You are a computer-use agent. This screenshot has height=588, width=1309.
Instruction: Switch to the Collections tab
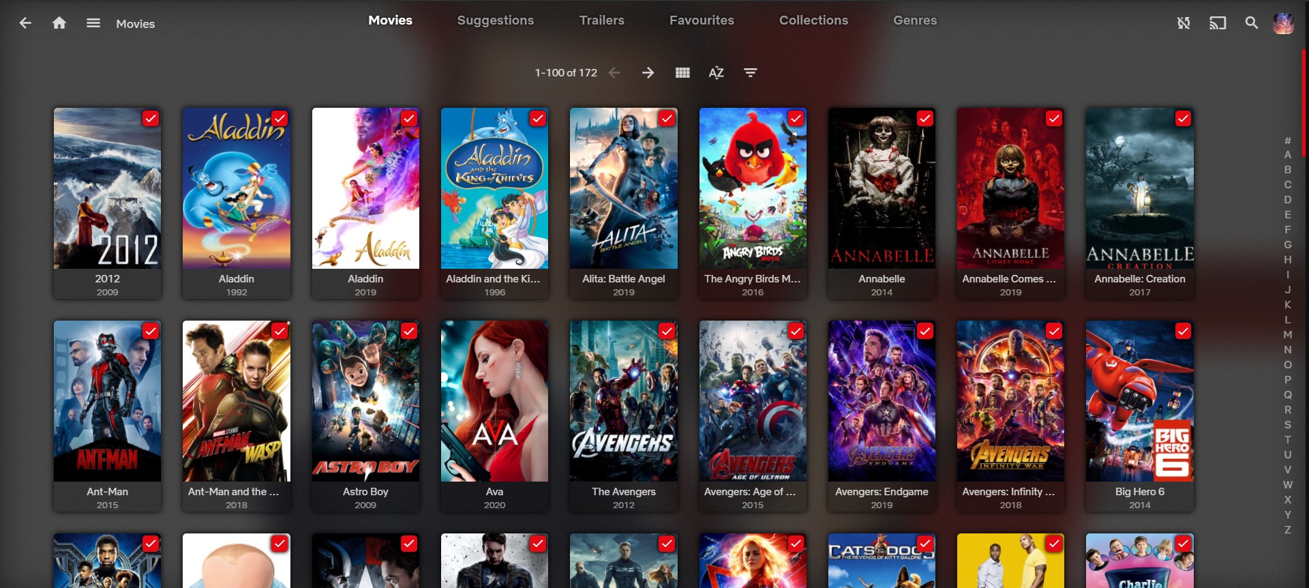point(813,20)
